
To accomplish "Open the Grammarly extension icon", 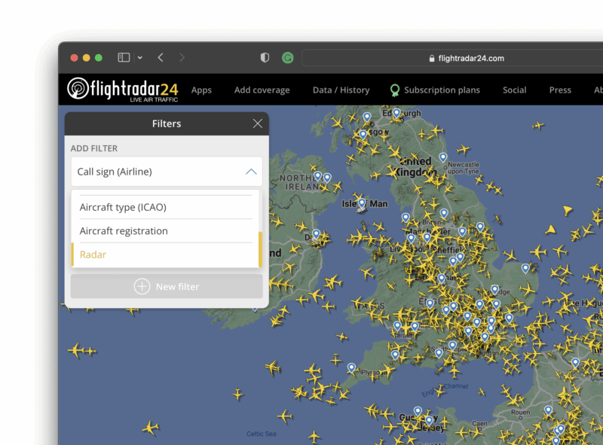I will 287,57.
